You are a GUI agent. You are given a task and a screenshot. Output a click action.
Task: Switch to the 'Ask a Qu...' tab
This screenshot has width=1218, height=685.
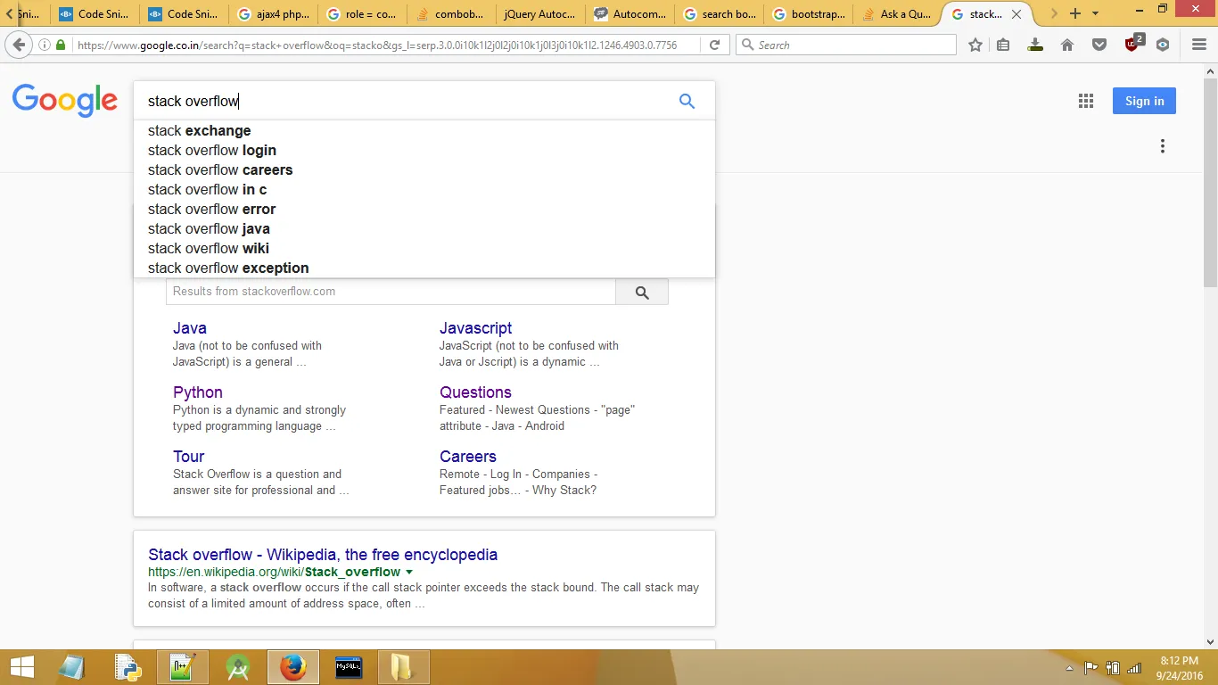pyautogui.click(x=897, y=13)
